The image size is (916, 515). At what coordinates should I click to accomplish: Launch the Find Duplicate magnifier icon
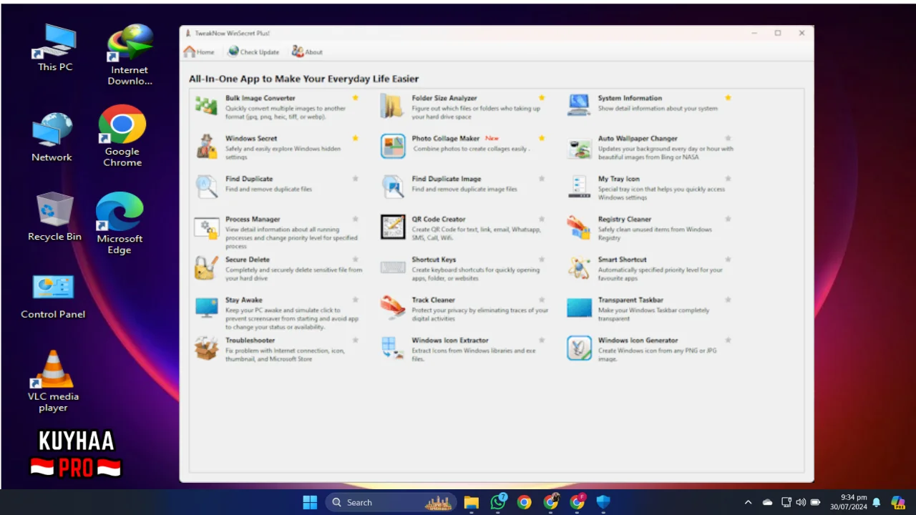(206, 186)
